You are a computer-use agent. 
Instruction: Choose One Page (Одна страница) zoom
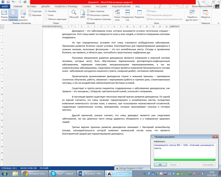(96, 11)
